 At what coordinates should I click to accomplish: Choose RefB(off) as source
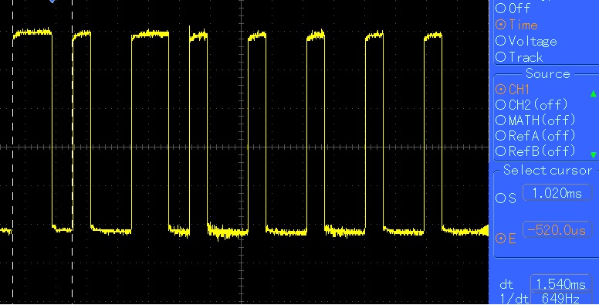point(500,151)
